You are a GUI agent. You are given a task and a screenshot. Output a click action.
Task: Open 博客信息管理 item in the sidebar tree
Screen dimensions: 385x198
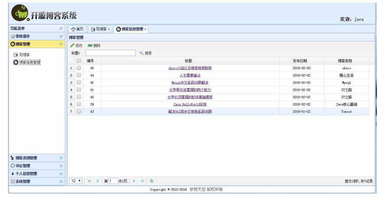(27, 62)
